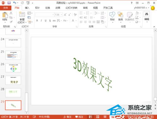This screenshot has width=157, height=119.
Task: Toggle Center alignment button
Action: click(x=85, y=22)
